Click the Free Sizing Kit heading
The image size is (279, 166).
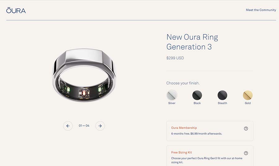pos(181,152)
